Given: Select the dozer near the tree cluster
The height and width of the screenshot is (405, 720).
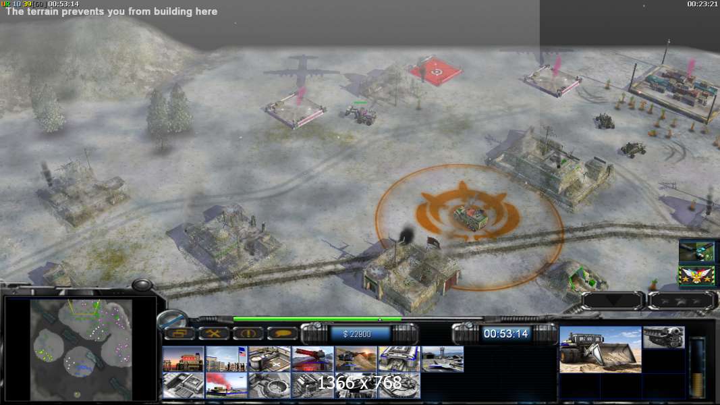Looking at the screenshot, I should [x=360, y=115].
